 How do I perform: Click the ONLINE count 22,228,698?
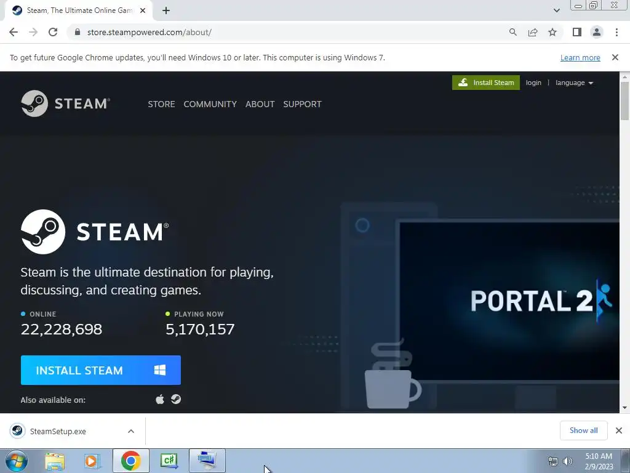62,329
